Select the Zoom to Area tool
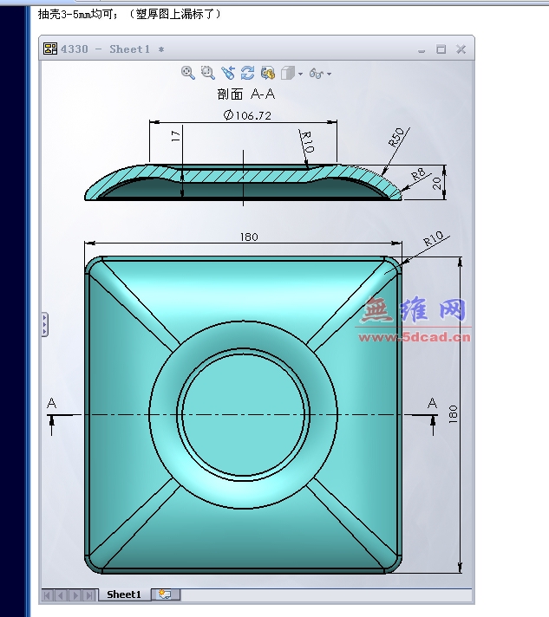 point(207,73)
